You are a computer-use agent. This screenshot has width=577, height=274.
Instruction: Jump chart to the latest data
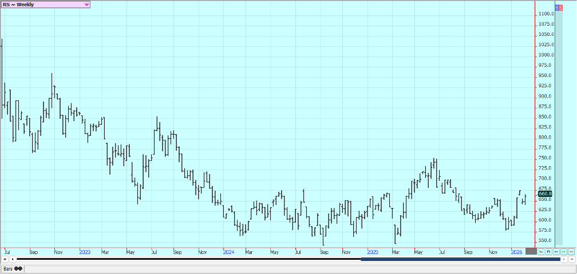tap(572, 260)
